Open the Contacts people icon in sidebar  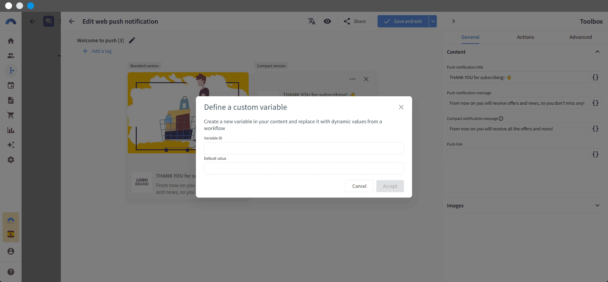(x=11, y=56)
